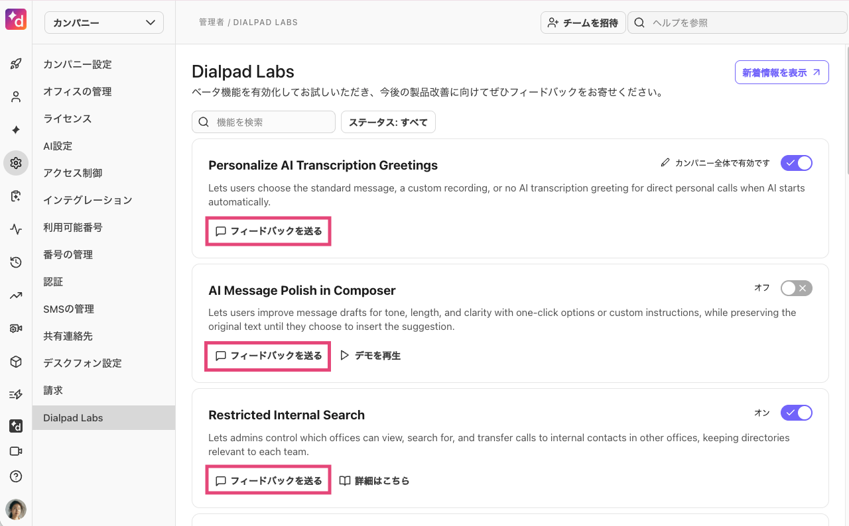Screen dimensions: 849x526
Task: Open the video camera icon in rail
Action: 16,451
